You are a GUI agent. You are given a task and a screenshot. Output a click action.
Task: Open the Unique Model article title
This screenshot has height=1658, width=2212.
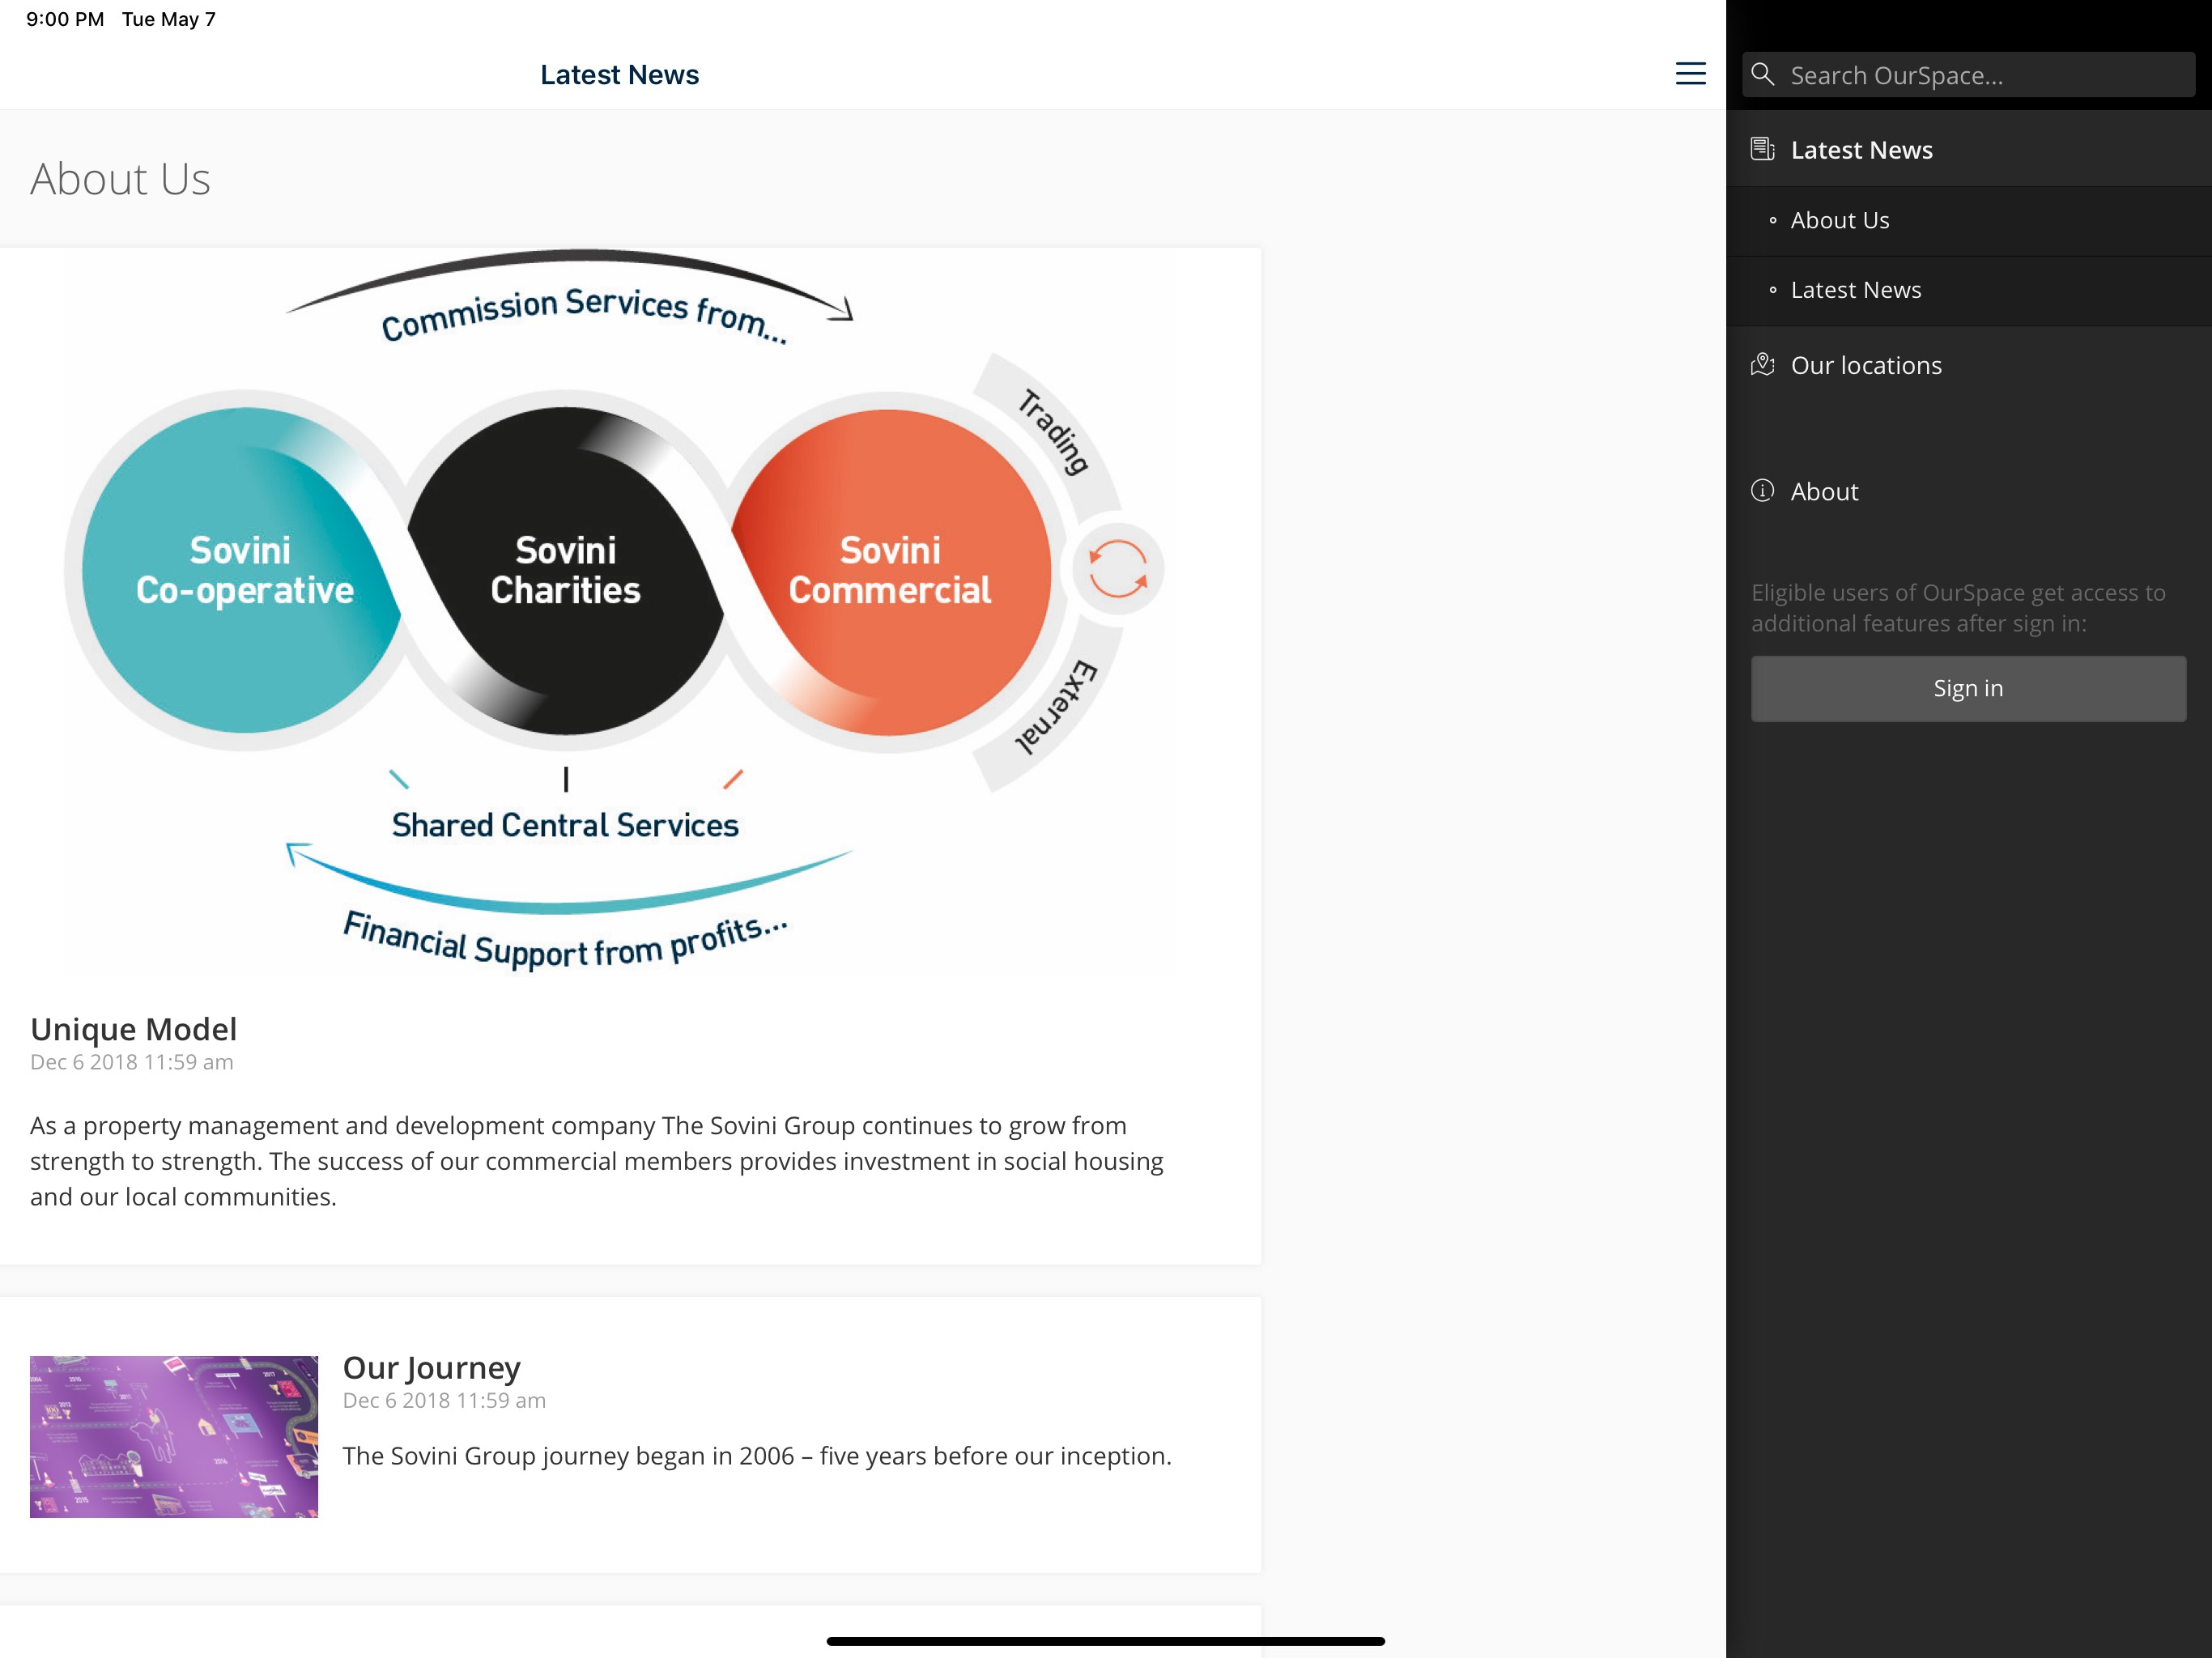(133, 1029)
